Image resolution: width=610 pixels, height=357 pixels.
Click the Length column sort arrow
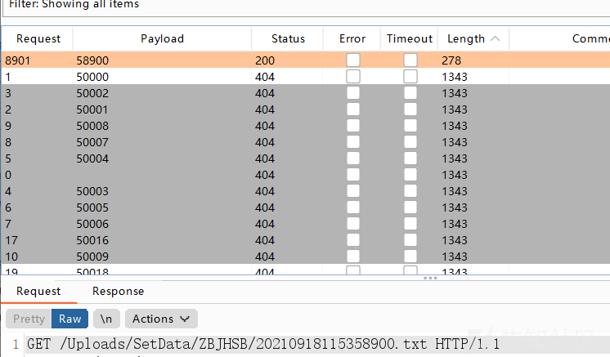tap(495, 38)
